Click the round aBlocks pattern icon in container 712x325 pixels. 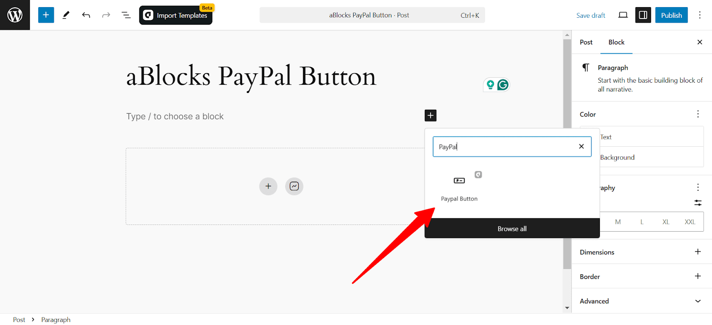[294, 186]
